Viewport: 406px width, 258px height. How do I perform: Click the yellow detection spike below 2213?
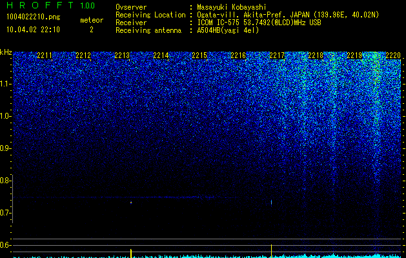click(x=131, y=253)
